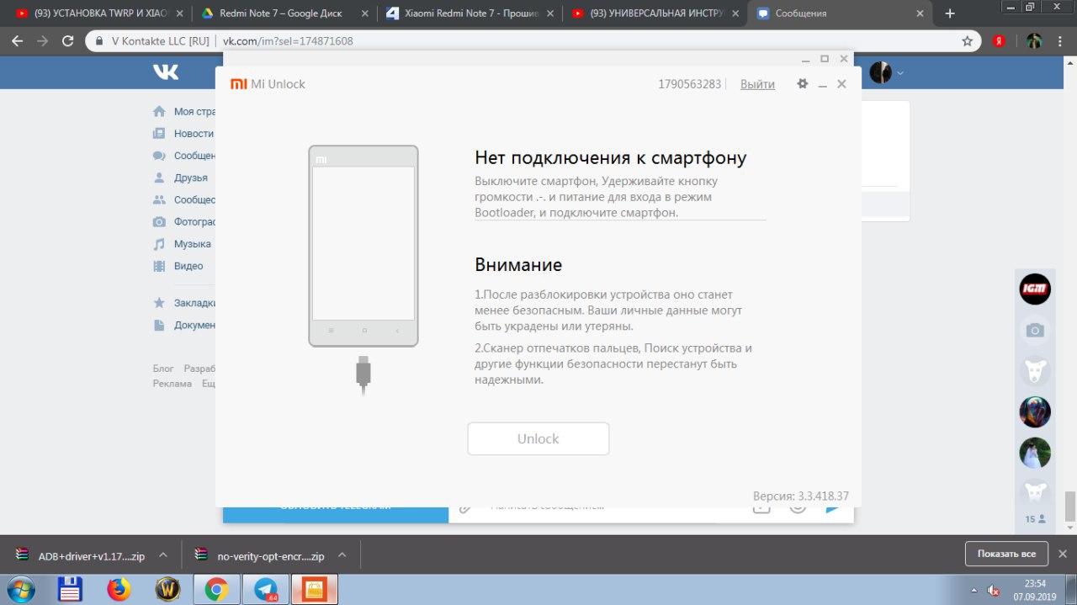Click Реклама link in VK footer
The height and width of the screenshot is (605, 1077).
coord(172,384)
